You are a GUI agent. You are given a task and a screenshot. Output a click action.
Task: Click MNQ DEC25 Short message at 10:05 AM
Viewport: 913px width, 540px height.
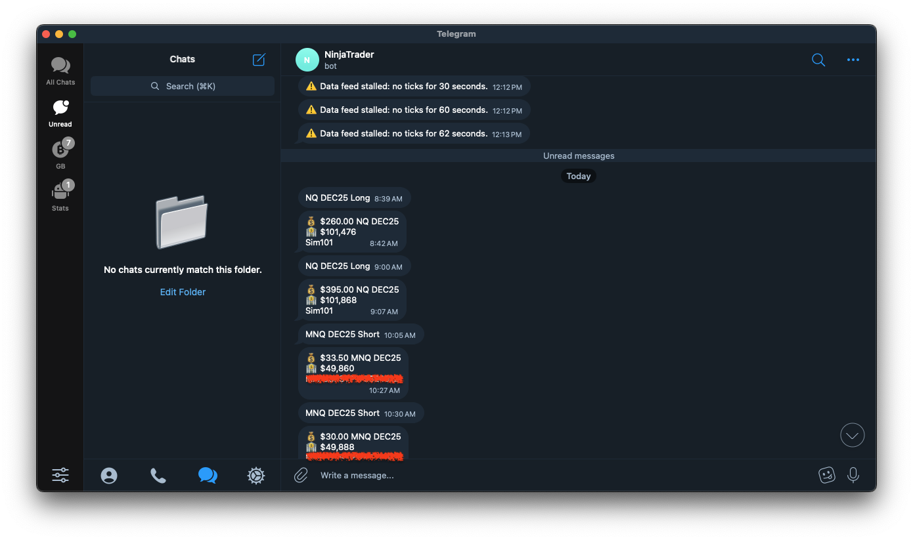pos(361,334)
